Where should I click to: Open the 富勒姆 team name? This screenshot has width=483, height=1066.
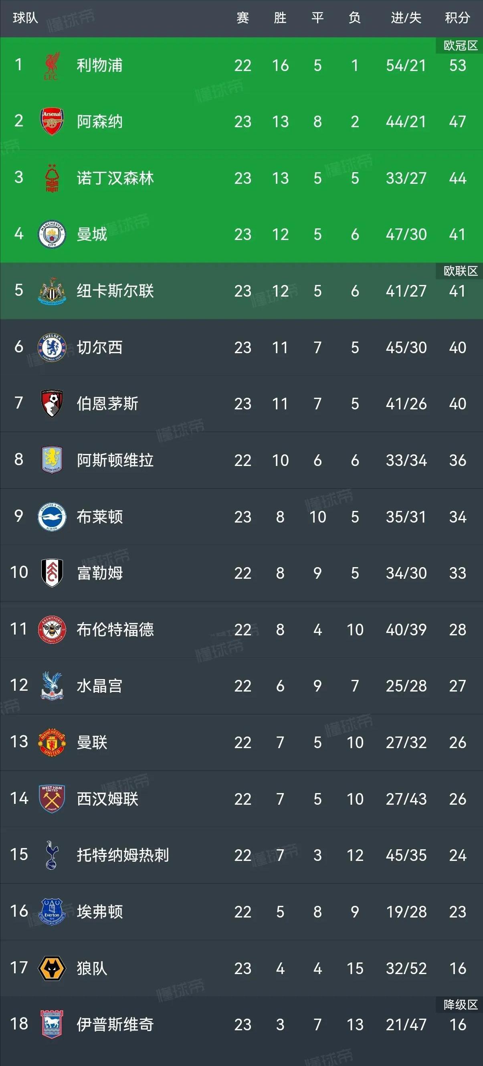(x=99, y=573)
